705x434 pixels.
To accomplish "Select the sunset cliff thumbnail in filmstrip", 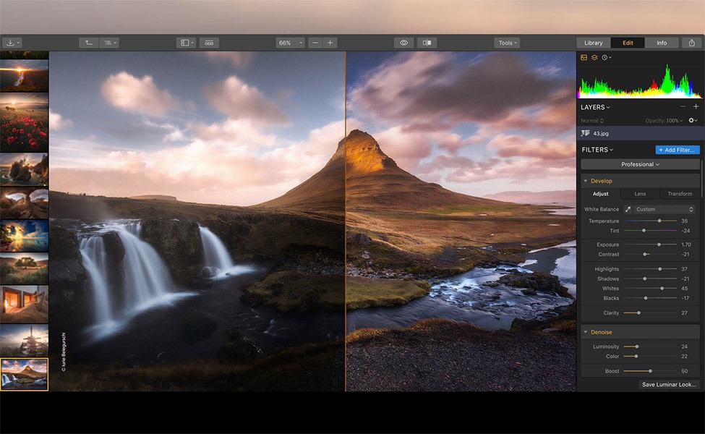I will click(25, 75).
